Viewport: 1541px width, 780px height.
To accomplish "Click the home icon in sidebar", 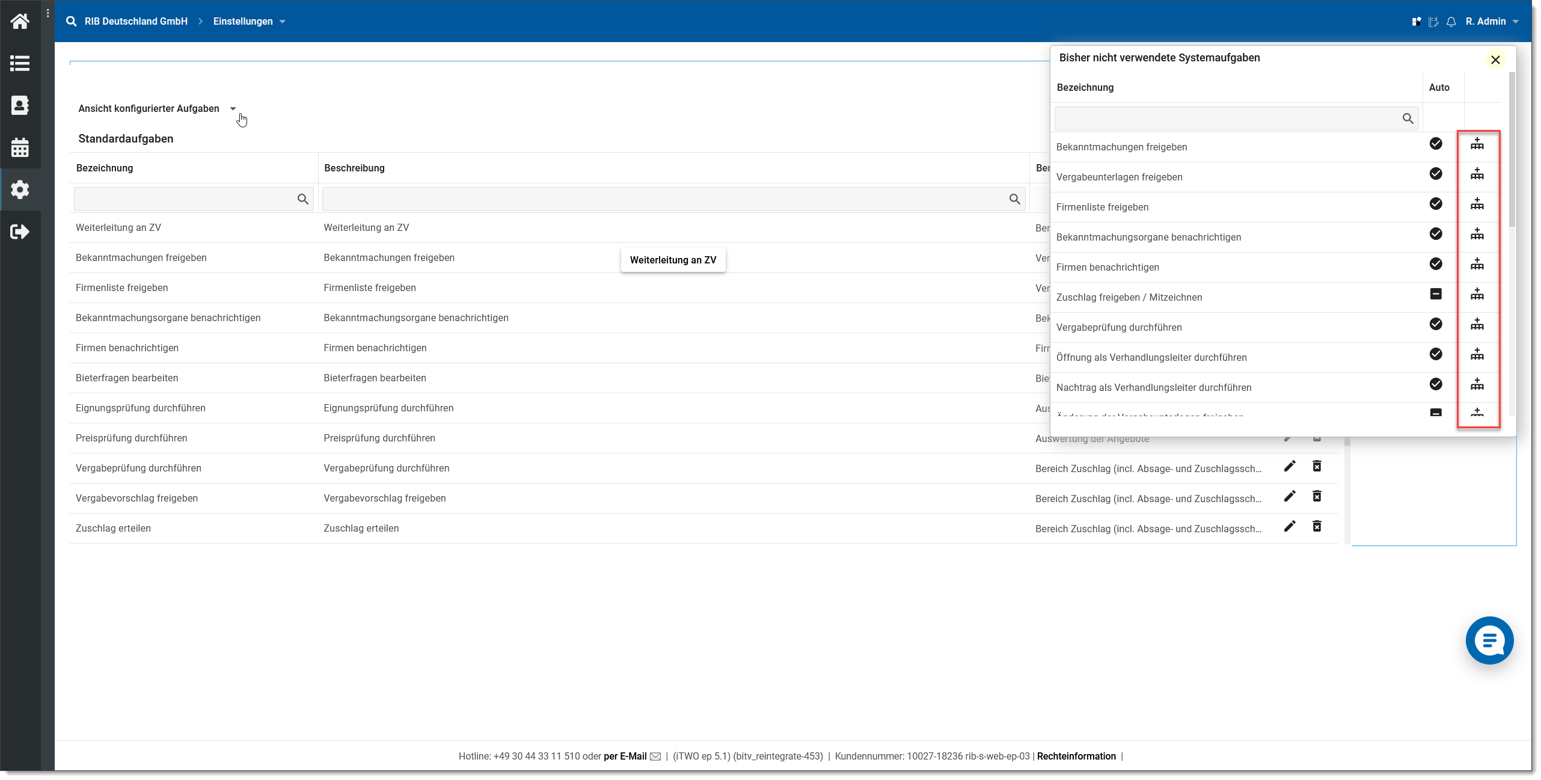I will (20, 22).
